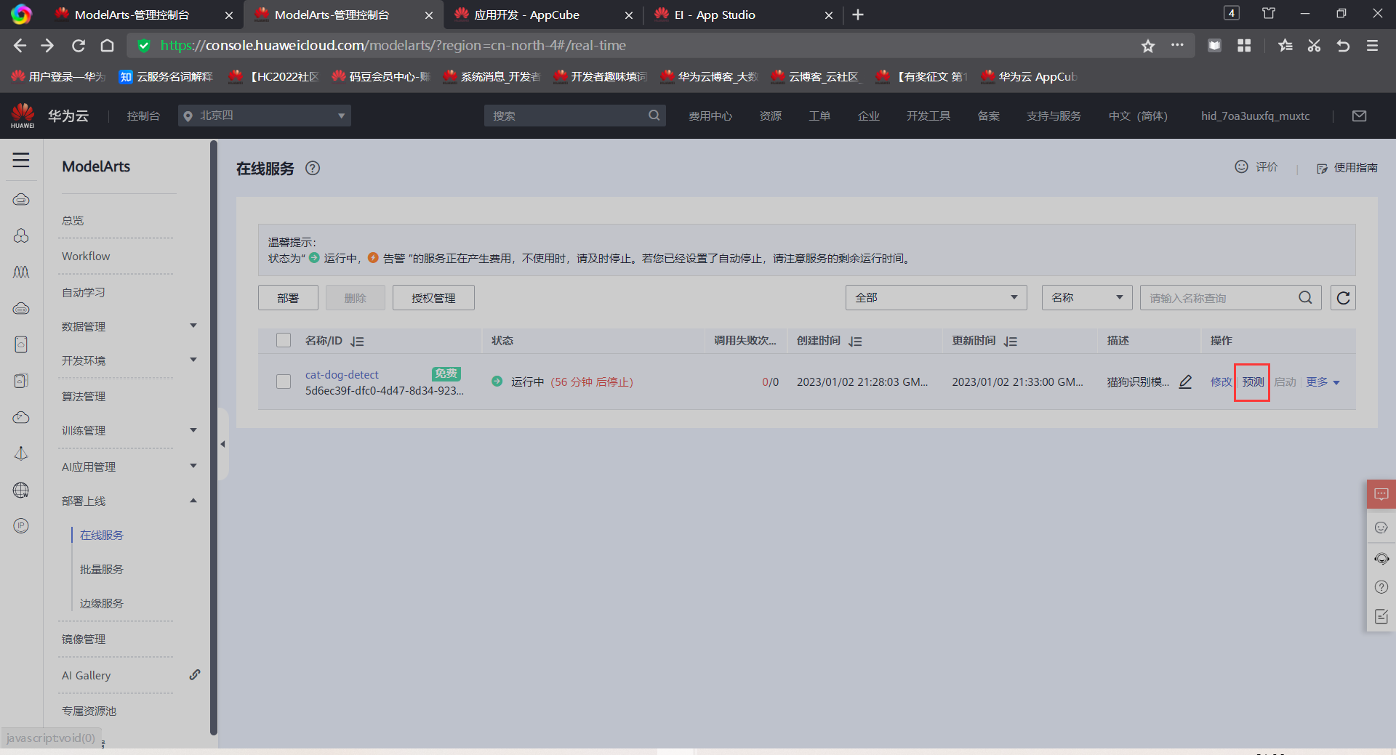Open the 控制台 link in header
This screenshot has width=1396, height=755.
[143, 116]
